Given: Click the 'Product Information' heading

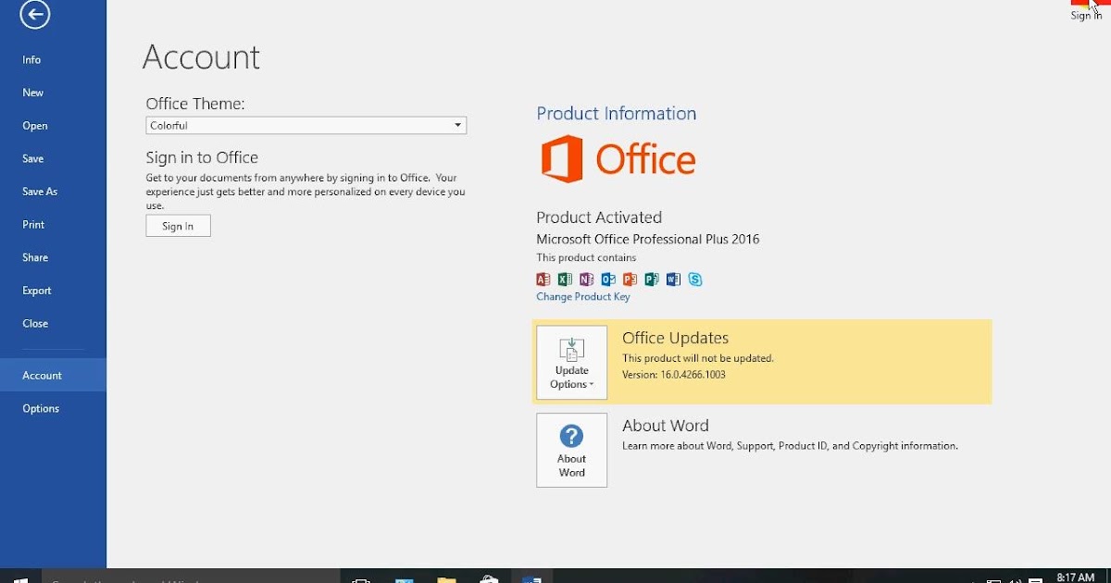Looking at the screenshot, I should [617, 114].
